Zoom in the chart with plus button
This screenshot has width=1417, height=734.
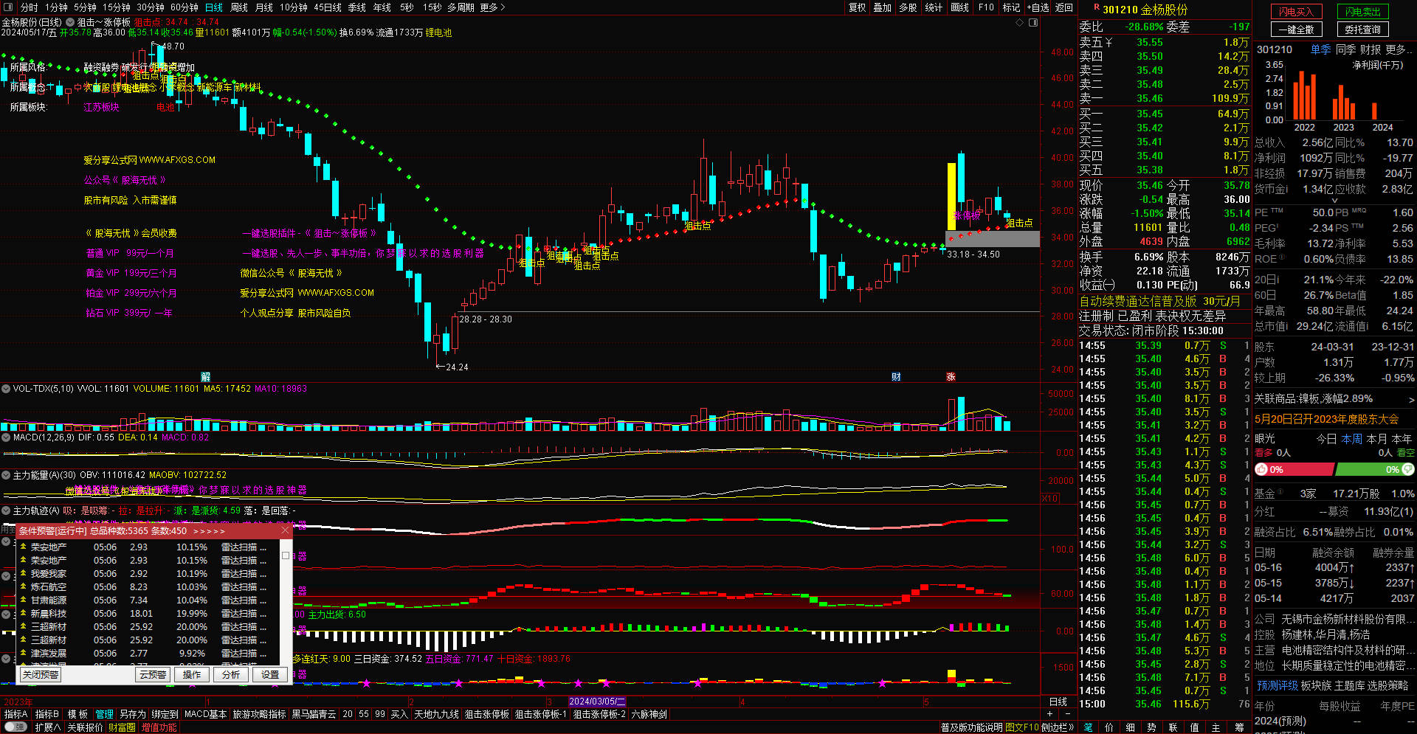click(1049, 714)
